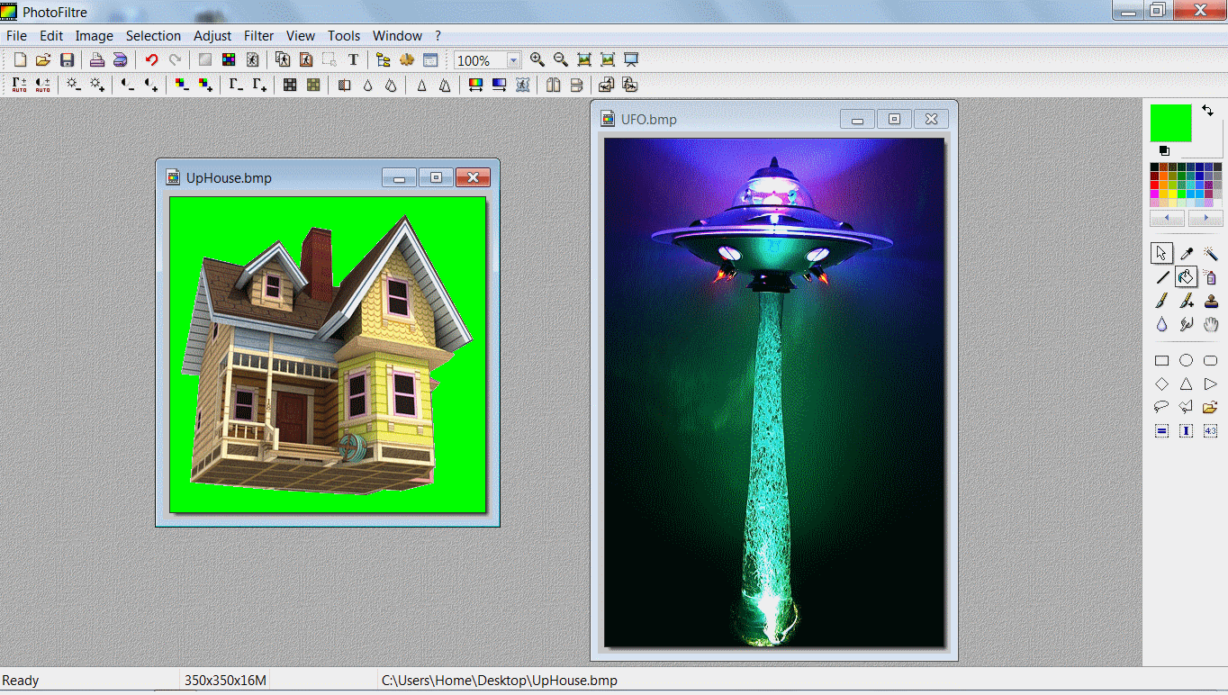The height and width of the screenshot is (695, 1228).
Task: Open the File menu
Action: (16, 36)
